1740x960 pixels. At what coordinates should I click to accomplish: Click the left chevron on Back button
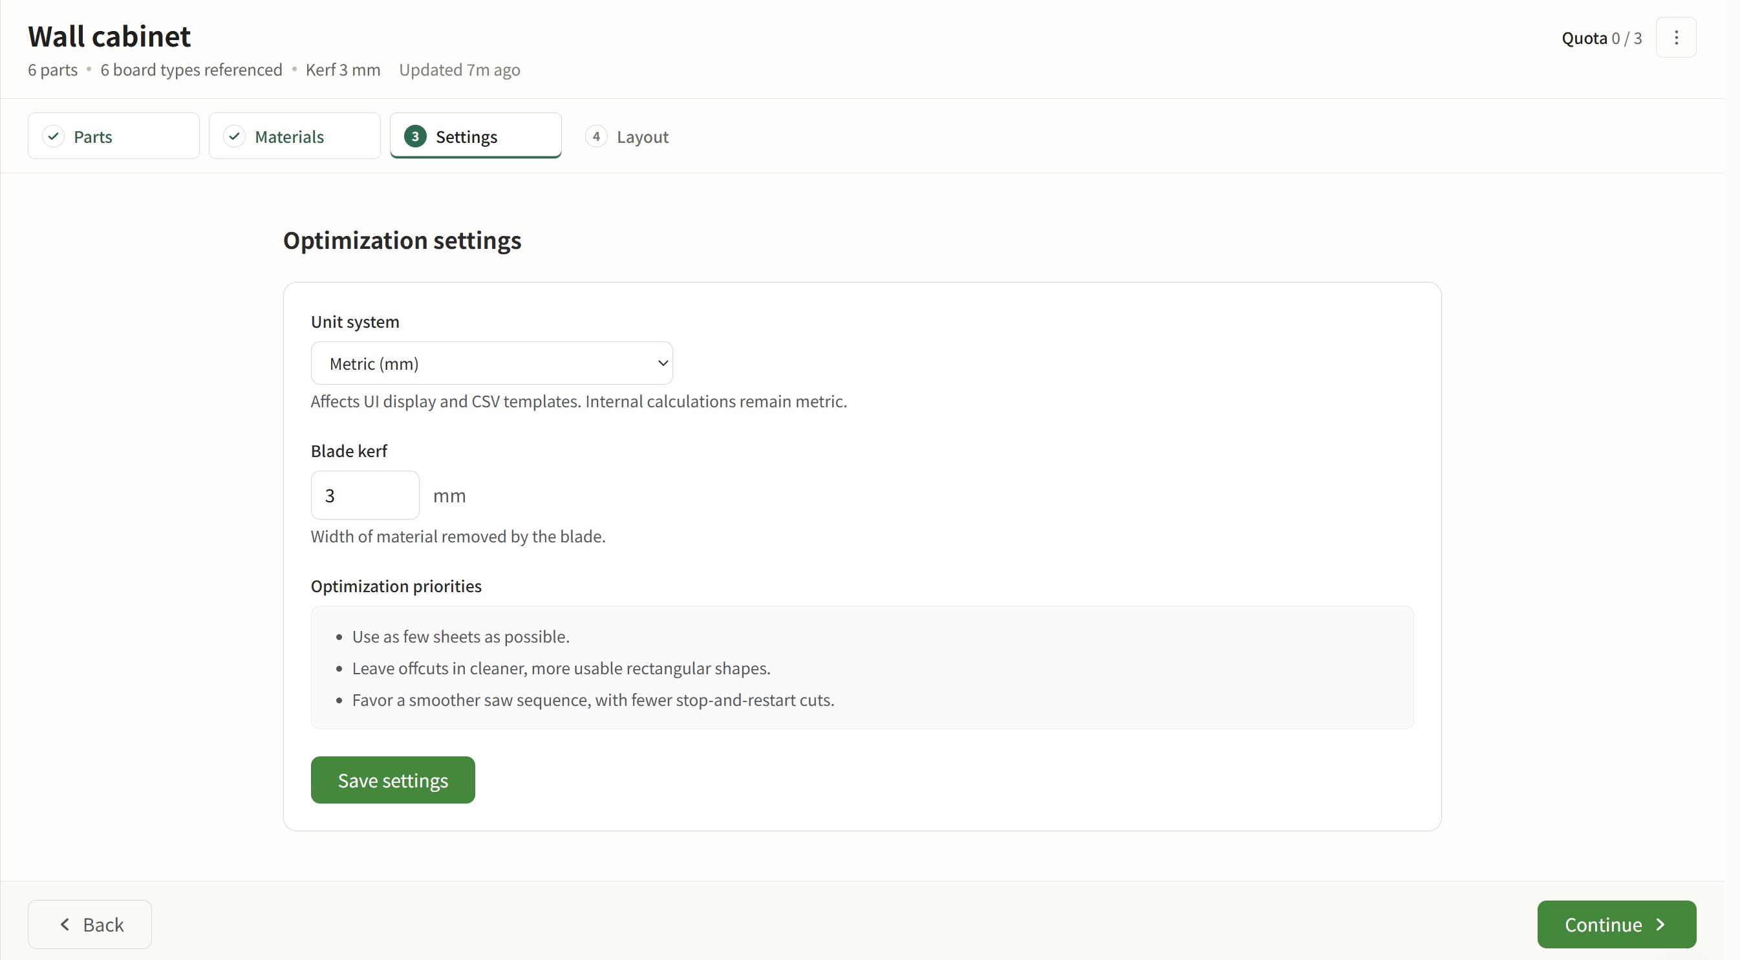tap(65, 924)
